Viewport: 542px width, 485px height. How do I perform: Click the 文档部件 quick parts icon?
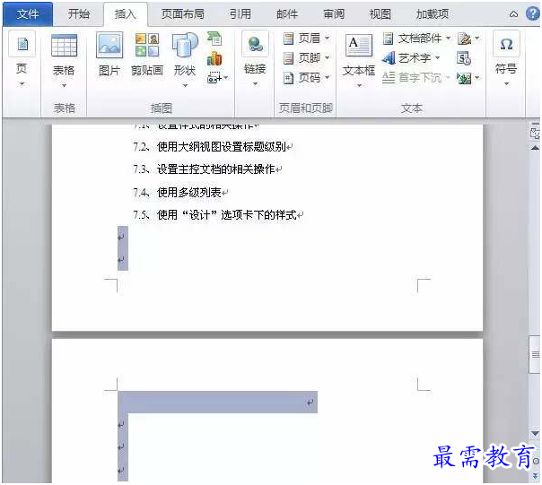(389, 38)
